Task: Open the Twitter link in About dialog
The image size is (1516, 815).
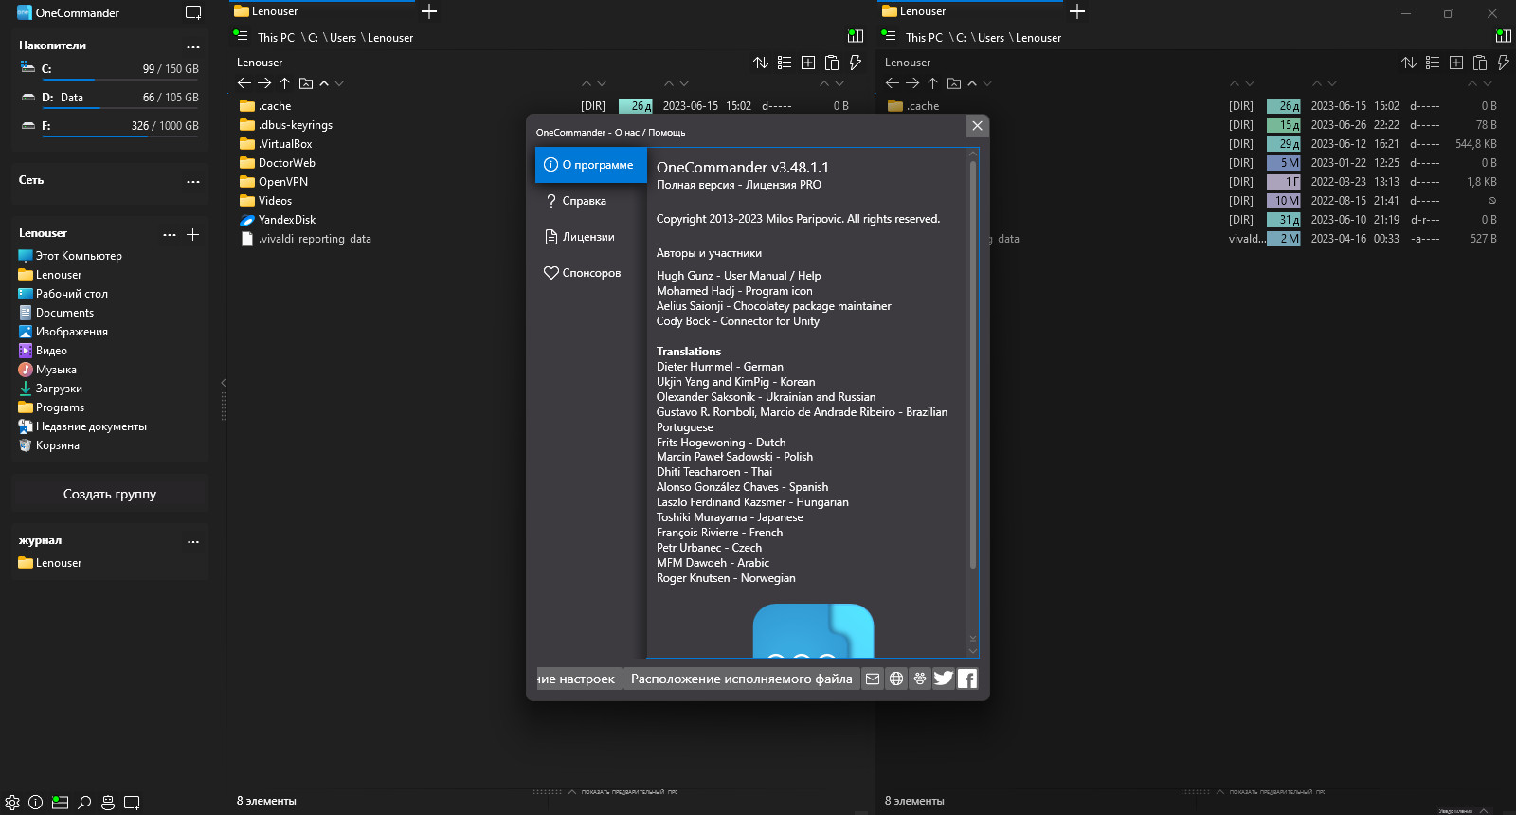Action: pos(944,679)
